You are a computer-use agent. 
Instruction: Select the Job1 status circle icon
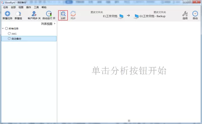coord(9,34)
